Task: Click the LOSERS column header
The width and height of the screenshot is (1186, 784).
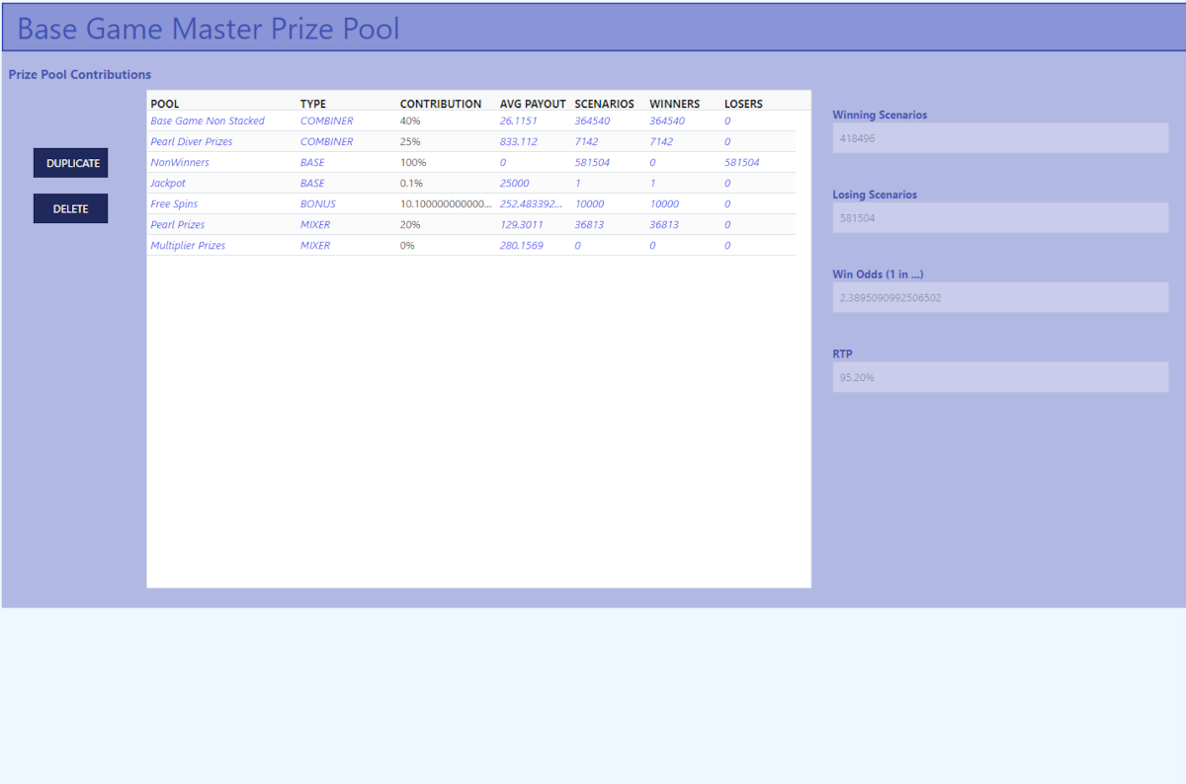Action: click(743, 104)
